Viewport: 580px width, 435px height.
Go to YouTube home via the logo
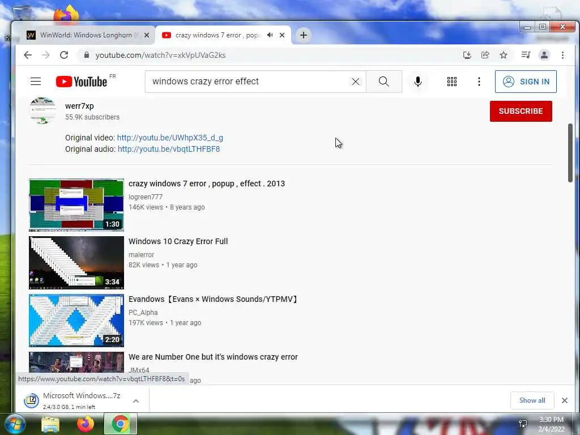pos(82,82)
